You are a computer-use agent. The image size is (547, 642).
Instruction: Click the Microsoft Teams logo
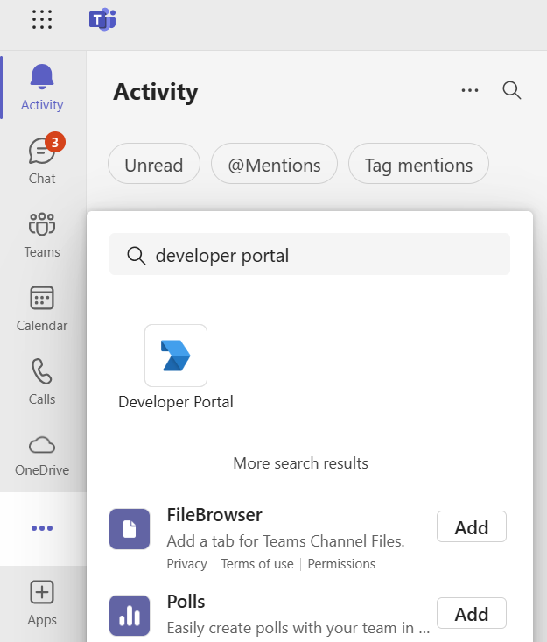tap(102, 19)
